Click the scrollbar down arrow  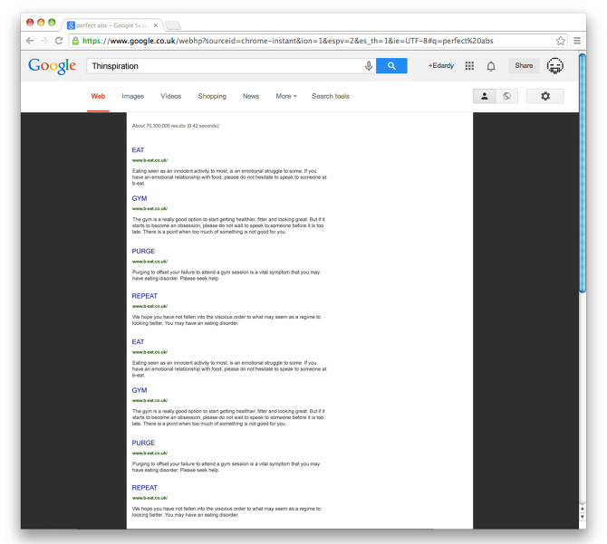coord(583,517)
